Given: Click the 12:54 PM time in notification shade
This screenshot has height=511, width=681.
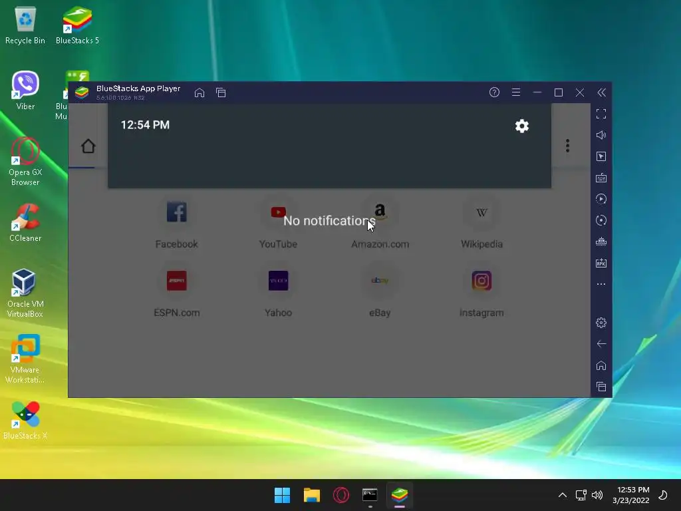Looking at the screenshot, I should (x=145, y=125).
